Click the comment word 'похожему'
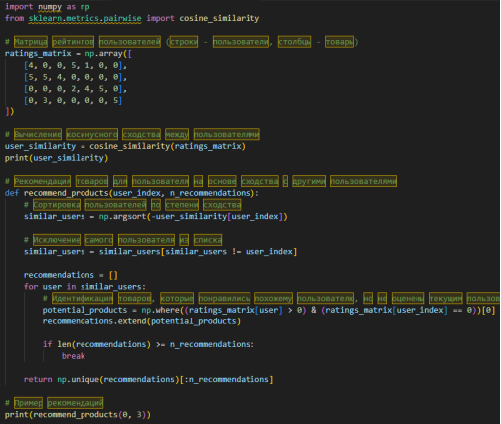The height and width of the screenshot is (424, 501). pyautogui.click(x=273, y=298)
